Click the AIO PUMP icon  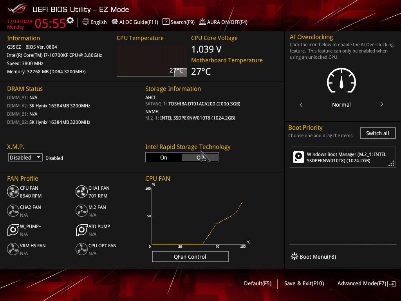coord(81,230)
